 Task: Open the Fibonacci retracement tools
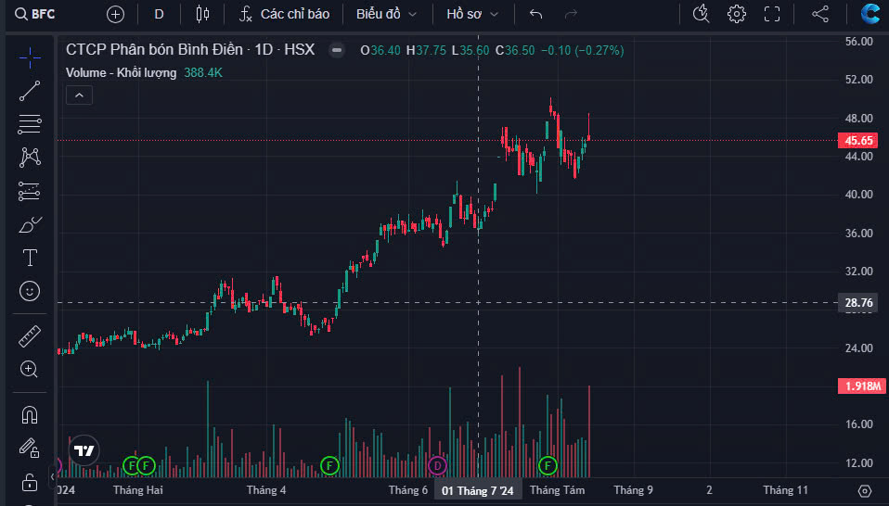[30, 123]
